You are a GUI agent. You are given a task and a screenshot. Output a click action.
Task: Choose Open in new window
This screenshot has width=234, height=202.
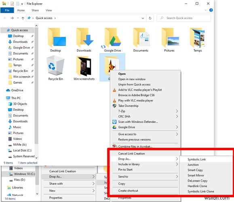click(x=132, y=79)
